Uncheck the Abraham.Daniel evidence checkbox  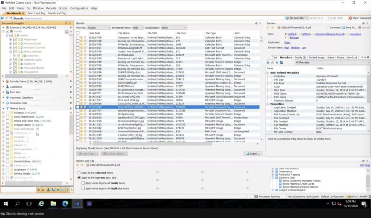point(15,43)
